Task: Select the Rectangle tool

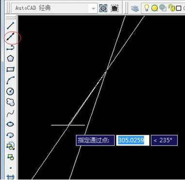Action: [x=11, y=70]
